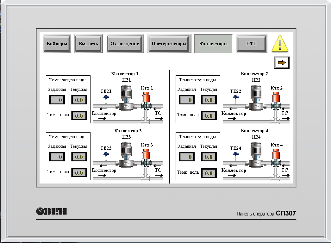Select the H21 pump icon
This screenshot has width=331, height=243.
[x=126, y=99]
